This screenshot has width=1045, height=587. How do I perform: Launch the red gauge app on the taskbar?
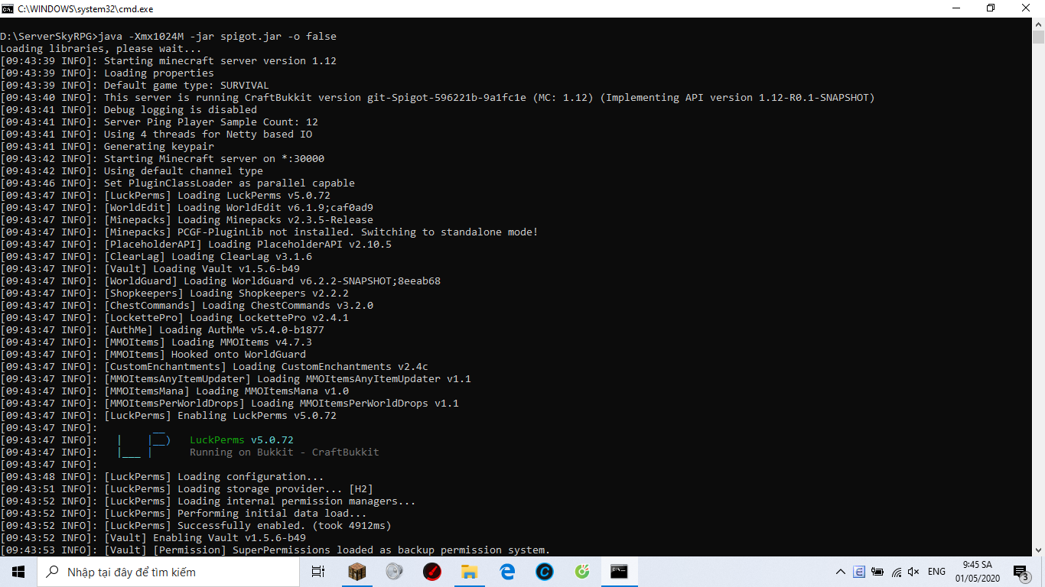(x=431, y=572)
